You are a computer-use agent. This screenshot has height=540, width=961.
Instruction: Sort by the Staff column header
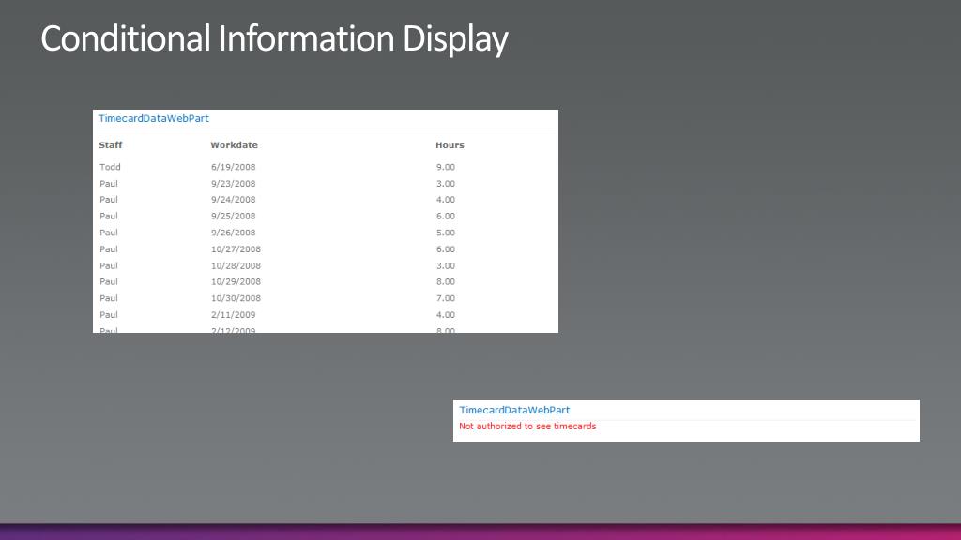tap(111, 145)
